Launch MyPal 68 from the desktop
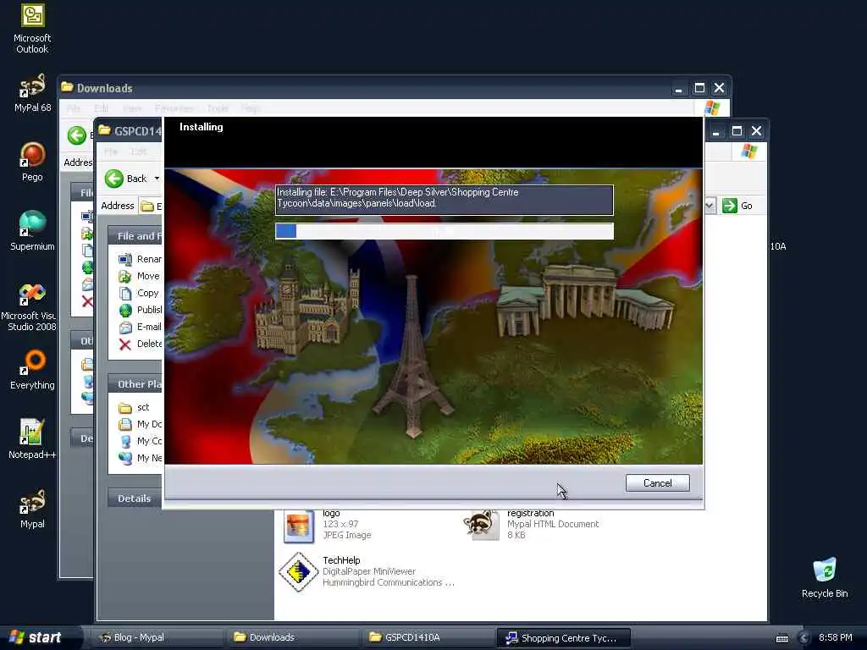Viewport: 867px width, 650px height. pos(32,93)
